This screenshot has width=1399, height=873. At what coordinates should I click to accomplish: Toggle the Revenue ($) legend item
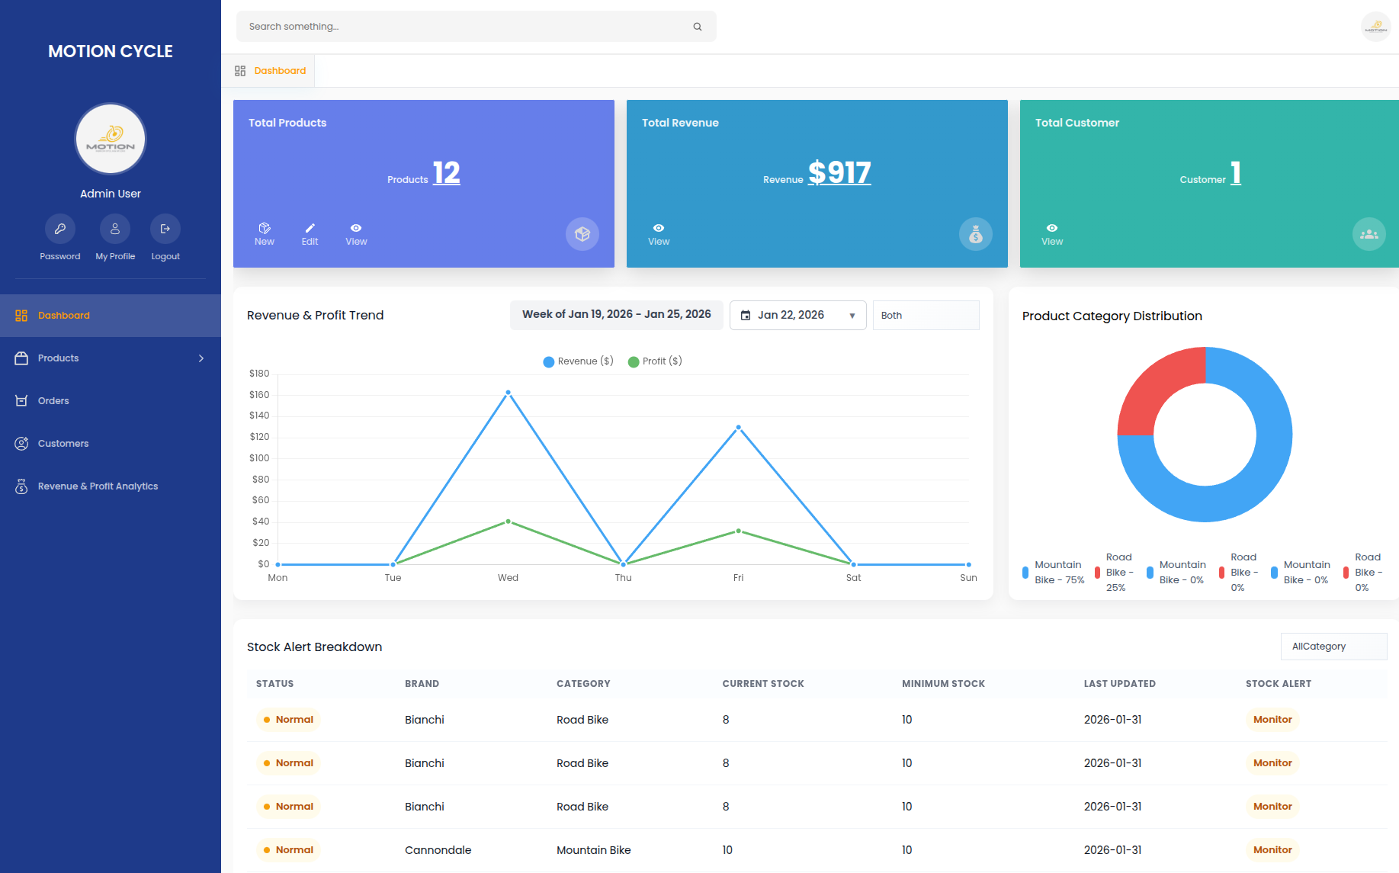(578, 361)
